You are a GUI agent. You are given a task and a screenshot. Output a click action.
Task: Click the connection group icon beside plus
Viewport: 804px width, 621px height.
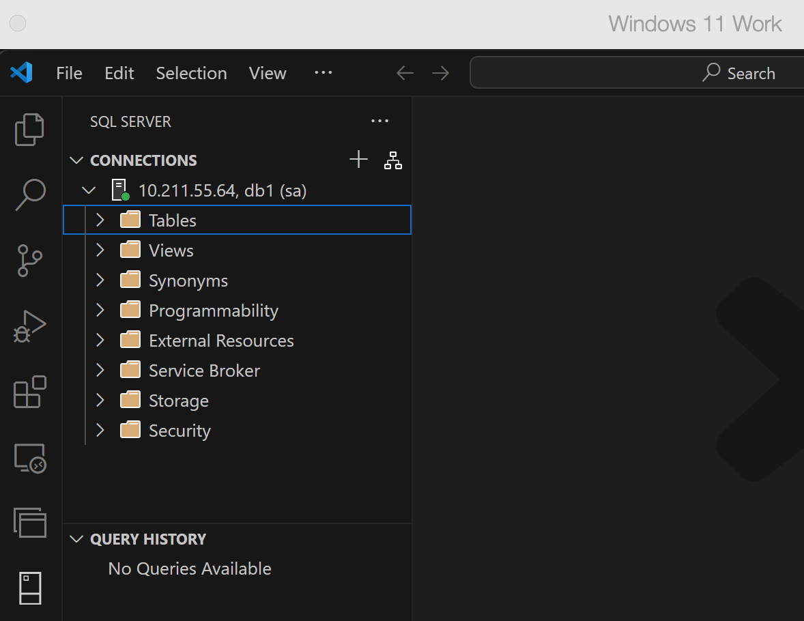pyautogui.click(x=393, y=160)
